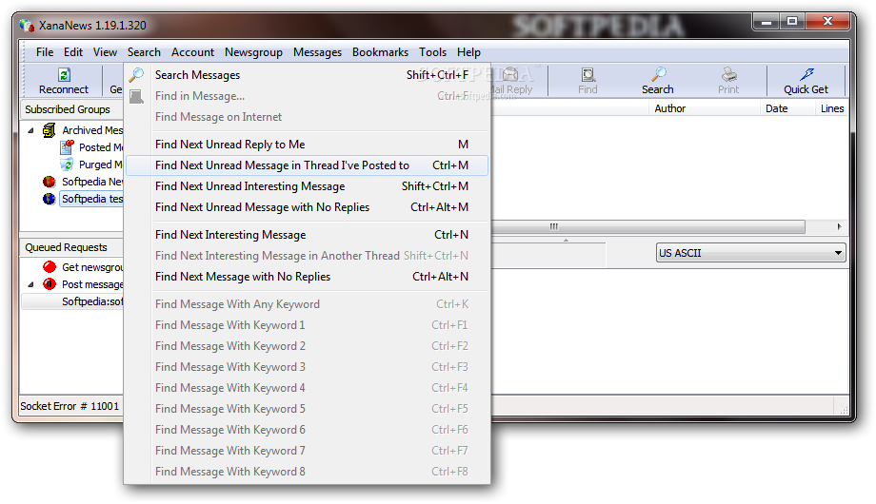Image resolution: width=876 pixels, height=504 pixels.
Task: Choose Find Next Unread Reply to Me
Action: pyautogui.click(x=308, y=145)
